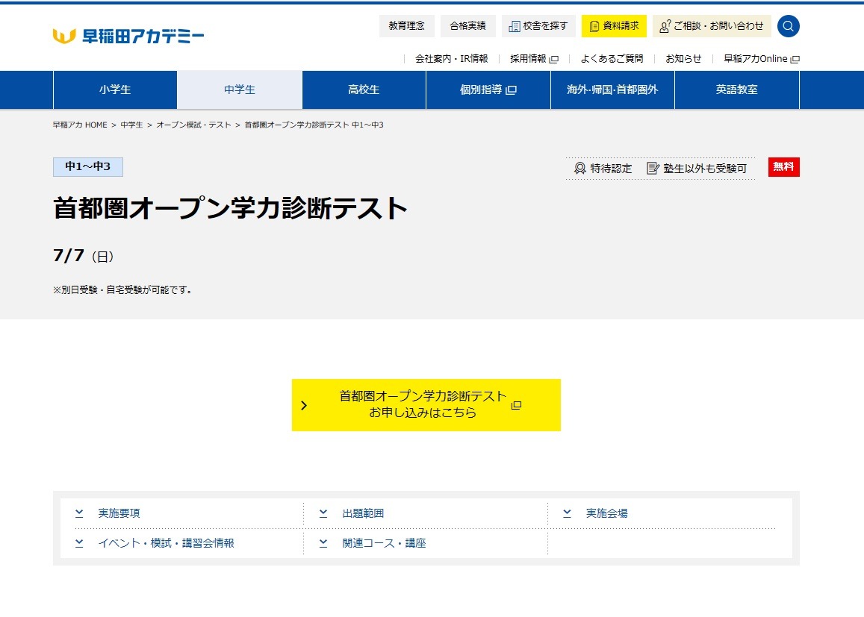The height and width of the screenshot is (617, 864).
Task: Click the 合格実績 button
Action: coord(467,26)
